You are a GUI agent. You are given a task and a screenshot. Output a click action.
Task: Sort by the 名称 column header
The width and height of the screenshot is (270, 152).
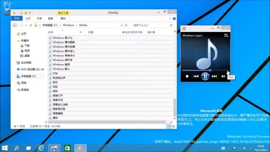tap(51, 32)
